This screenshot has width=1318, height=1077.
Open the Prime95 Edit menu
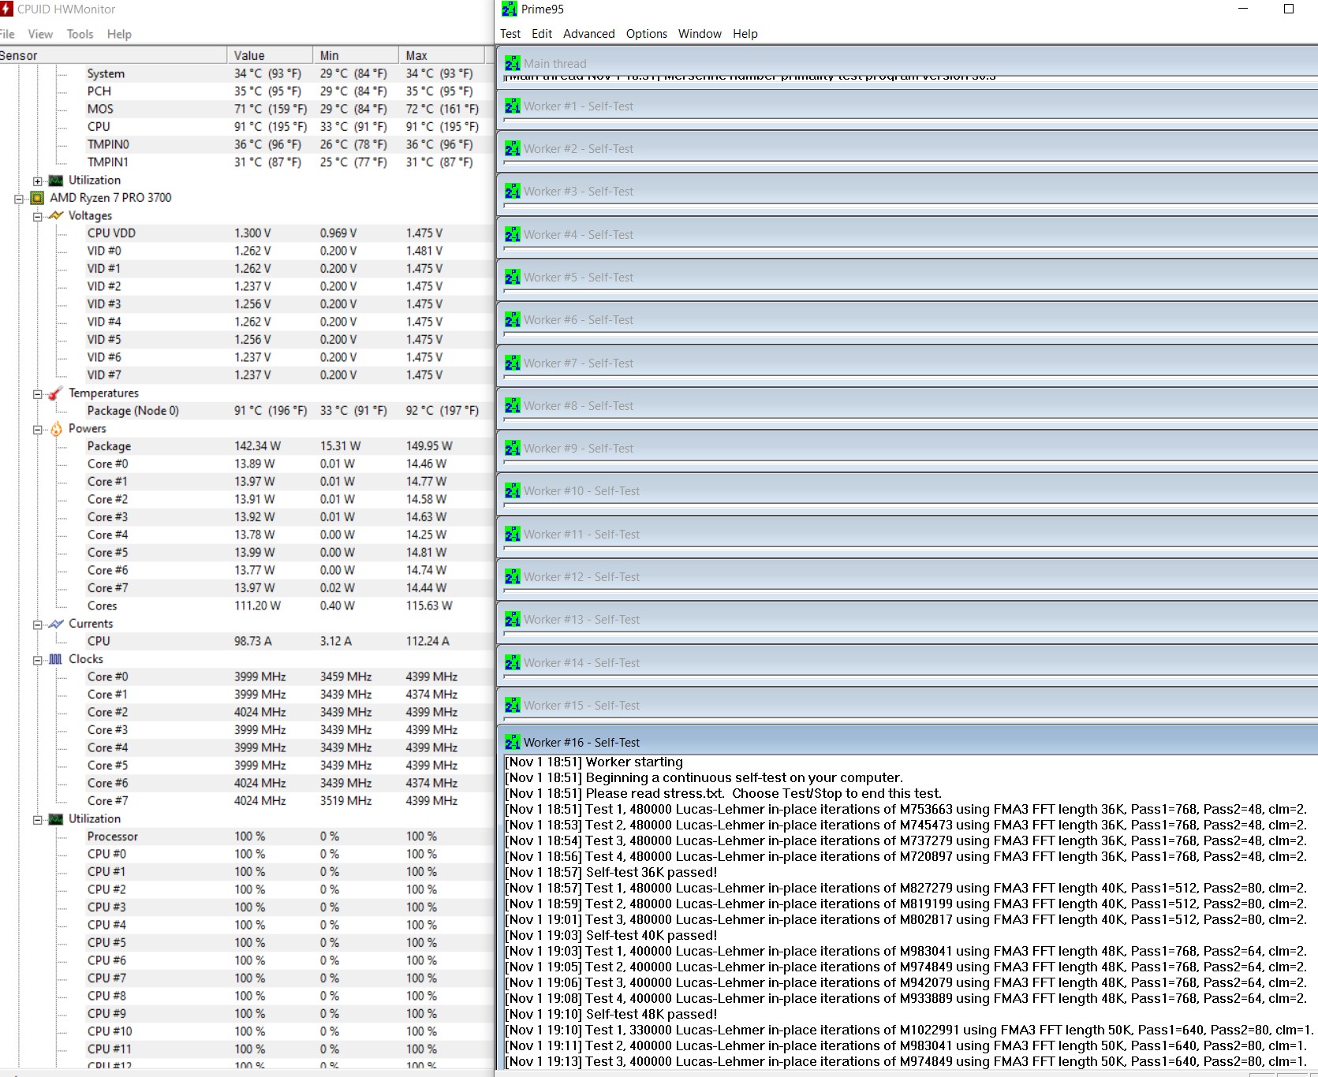click(x=542, y=34)
